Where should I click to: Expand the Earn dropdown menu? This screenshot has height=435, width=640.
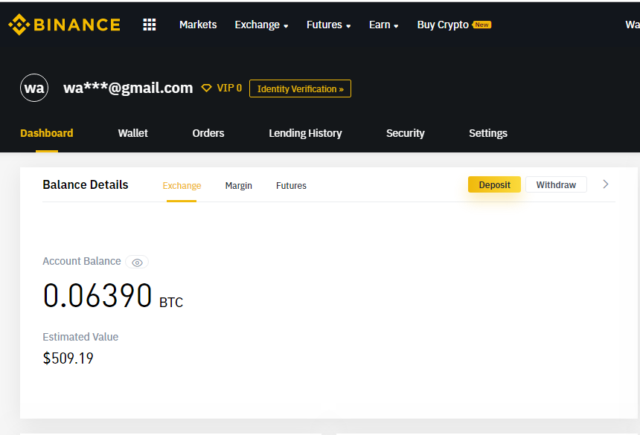[384, 25]
